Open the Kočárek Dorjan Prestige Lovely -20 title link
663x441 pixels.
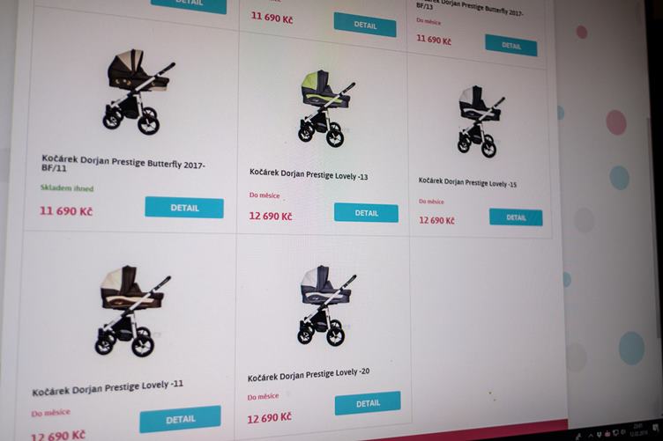click(x=309, y=375)
